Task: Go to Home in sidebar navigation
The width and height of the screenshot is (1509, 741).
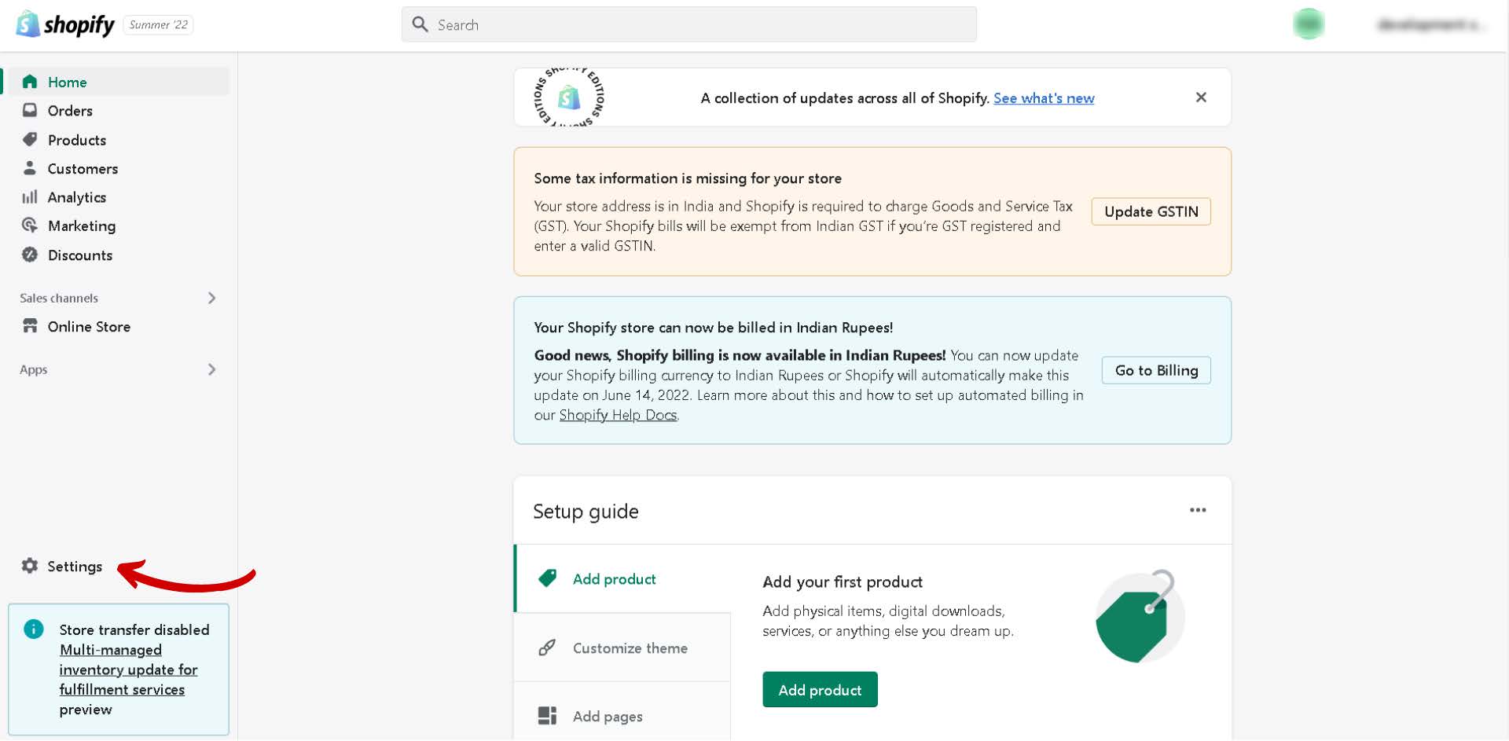Action: 67,82
